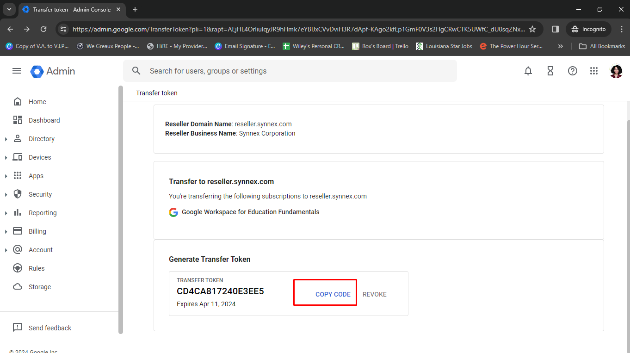630x353 pixels.
Task: Open the Google apps grid
Action: (x=594, y=71)
